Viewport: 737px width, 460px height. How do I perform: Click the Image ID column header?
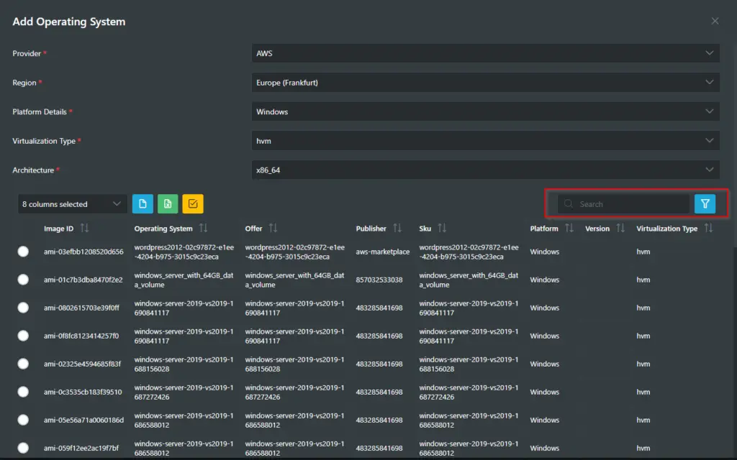point(59,229)
